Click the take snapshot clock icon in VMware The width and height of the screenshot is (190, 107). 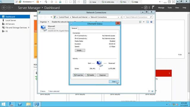click(52, 2)
